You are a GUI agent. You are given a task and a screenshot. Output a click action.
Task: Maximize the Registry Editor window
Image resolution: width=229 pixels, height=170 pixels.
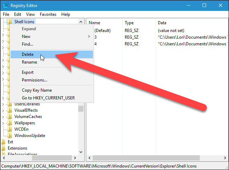click(204, 6)
